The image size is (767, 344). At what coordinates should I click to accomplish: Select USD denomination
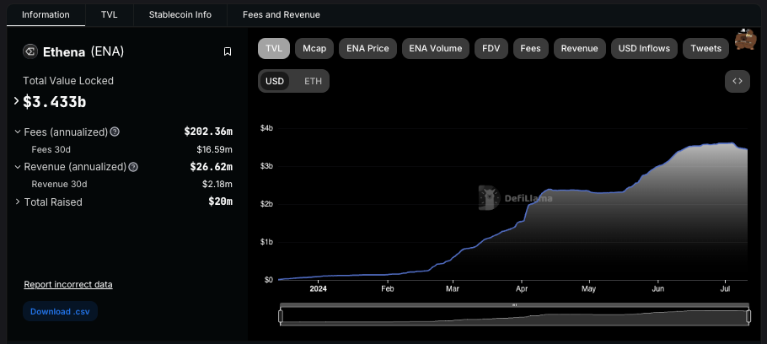point(275,81)
